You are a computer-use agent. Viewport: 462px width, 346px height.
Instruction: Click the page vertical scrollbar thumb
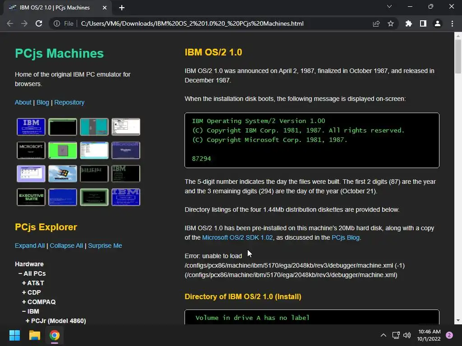coord(457,56)
